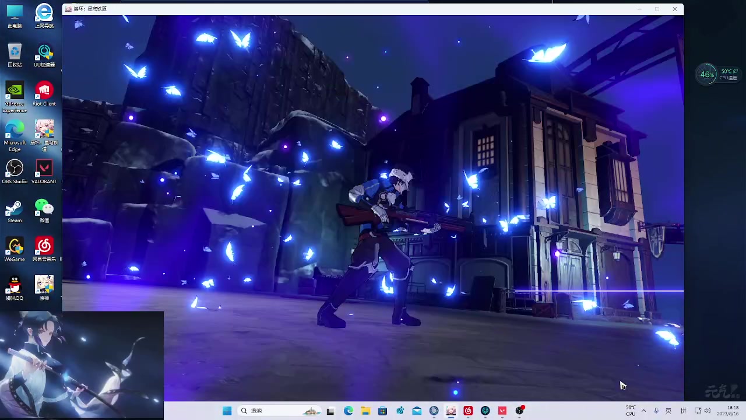Open the OBS Studio desktop shortcut
746x420 pixels.
[15, 171]
